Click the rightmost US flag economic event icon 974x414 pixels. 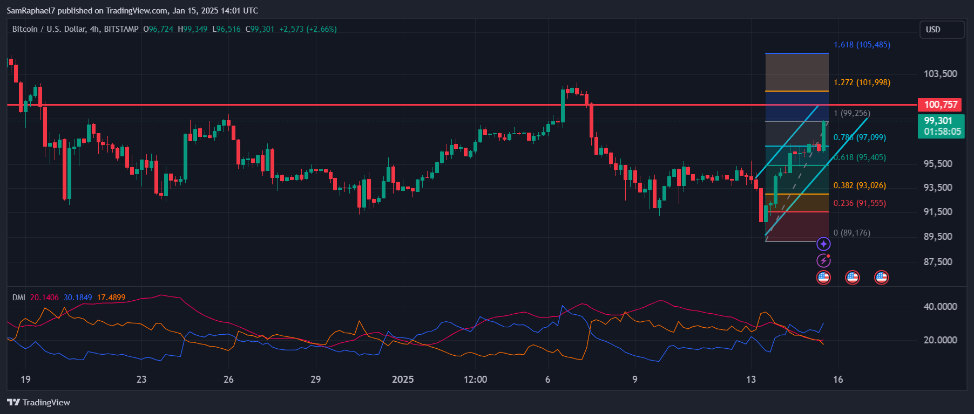click(x=882, y=278)
